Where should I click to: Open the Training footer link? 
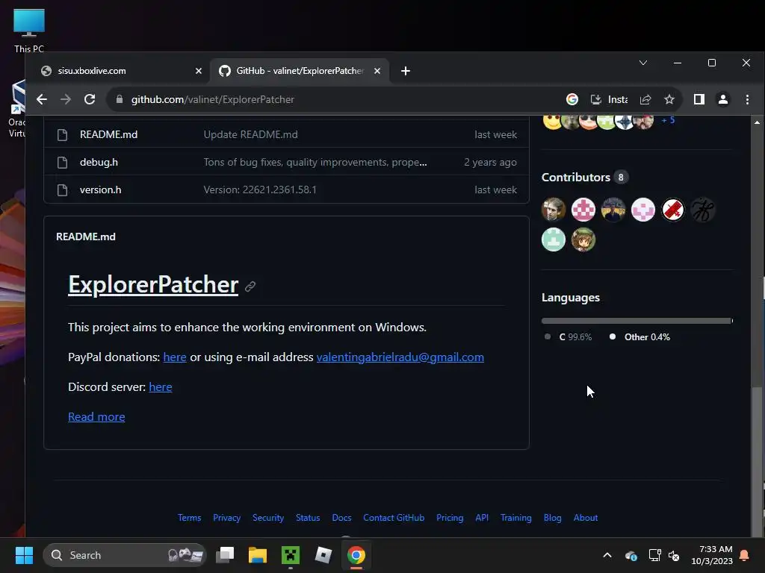click(515, 518)
